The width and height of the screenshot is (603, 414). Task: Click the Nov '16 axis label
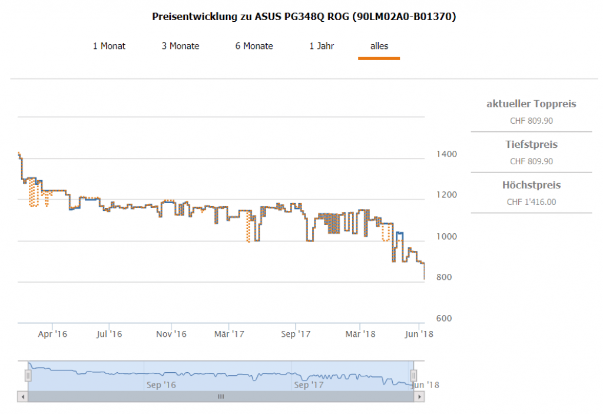[x=171, y=334]
